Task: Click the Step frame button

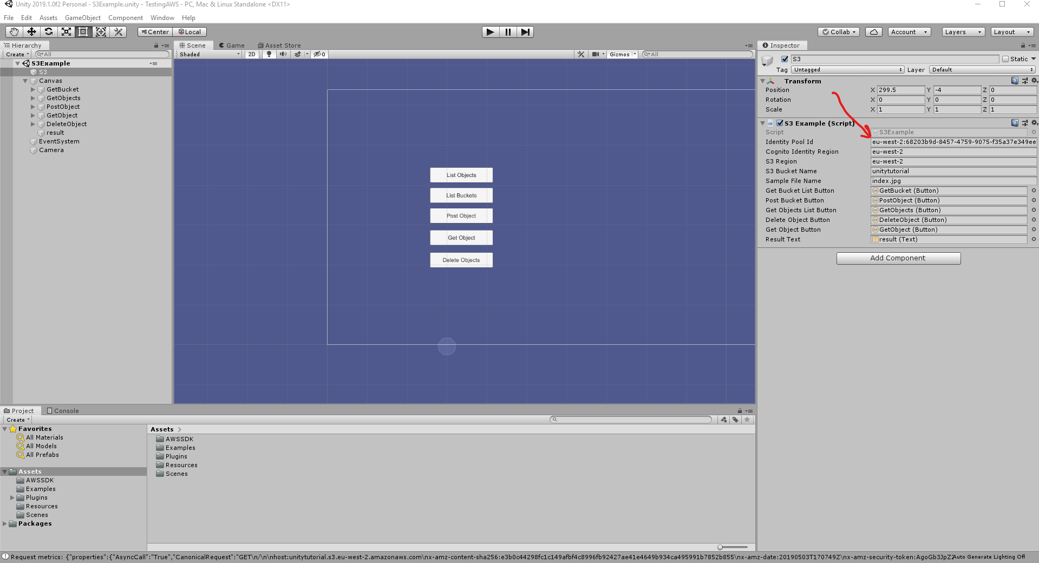Action: (525, 32)
